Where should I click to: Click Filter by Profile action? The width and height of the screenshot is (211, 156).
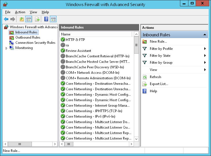tap(161, 49)
